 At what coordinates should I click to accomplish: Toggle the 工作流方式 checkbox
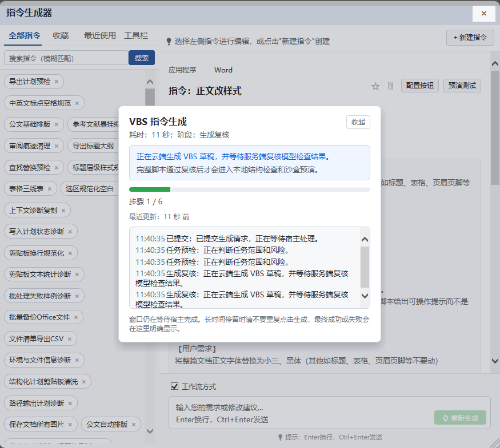point(174,386)
